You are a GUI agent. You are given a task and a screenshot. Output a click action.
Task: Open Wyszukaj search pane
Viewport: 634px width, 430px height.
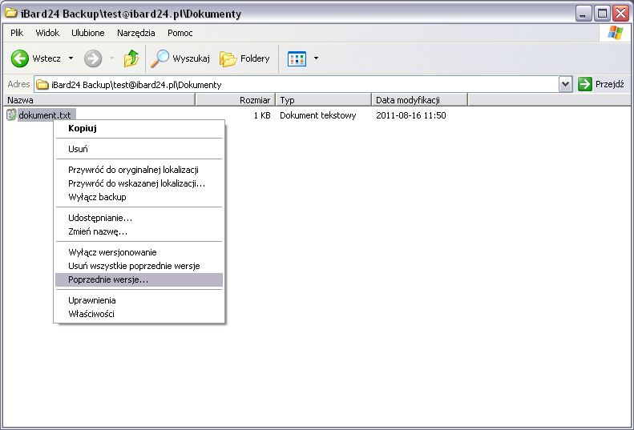(x=180, y=58)
